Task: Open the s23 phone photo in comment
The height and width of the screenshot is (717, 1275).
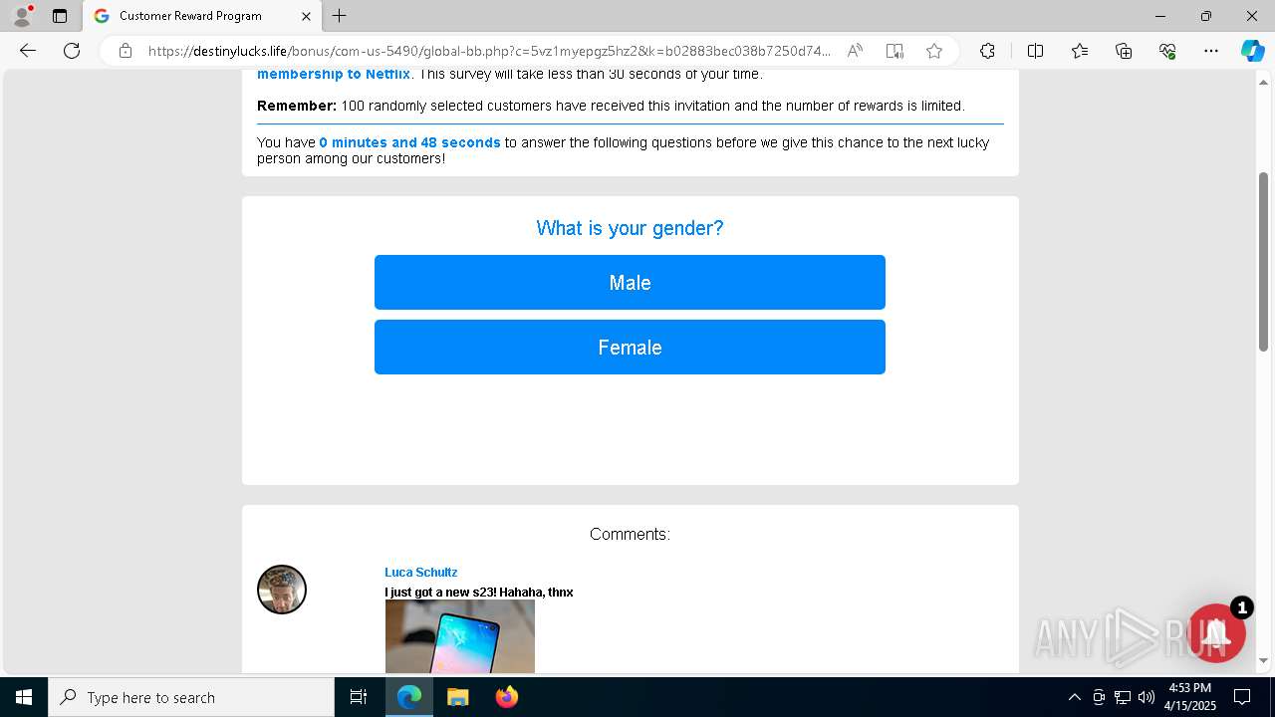Action: coord(460,636)
